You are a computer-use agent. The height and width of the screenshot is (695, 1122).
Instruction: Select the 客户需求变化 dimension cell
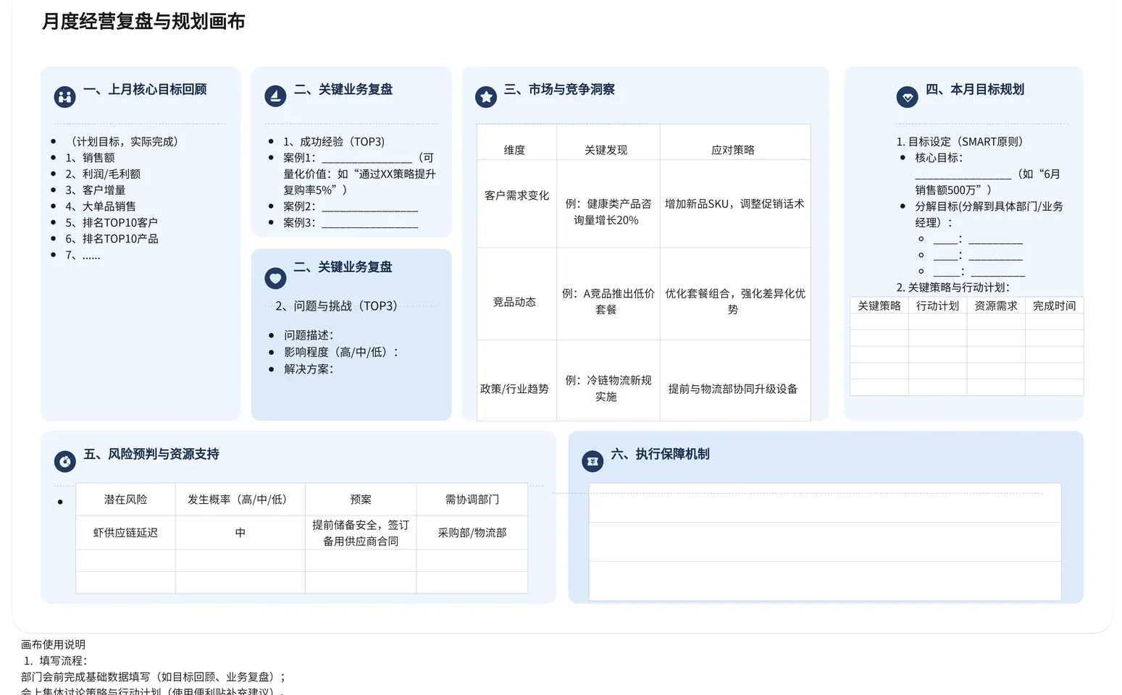[x=516, y=195]
